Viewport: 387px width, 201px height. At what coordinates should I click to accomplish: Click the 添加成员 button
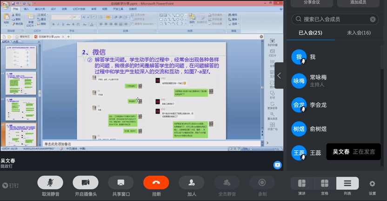358,2
